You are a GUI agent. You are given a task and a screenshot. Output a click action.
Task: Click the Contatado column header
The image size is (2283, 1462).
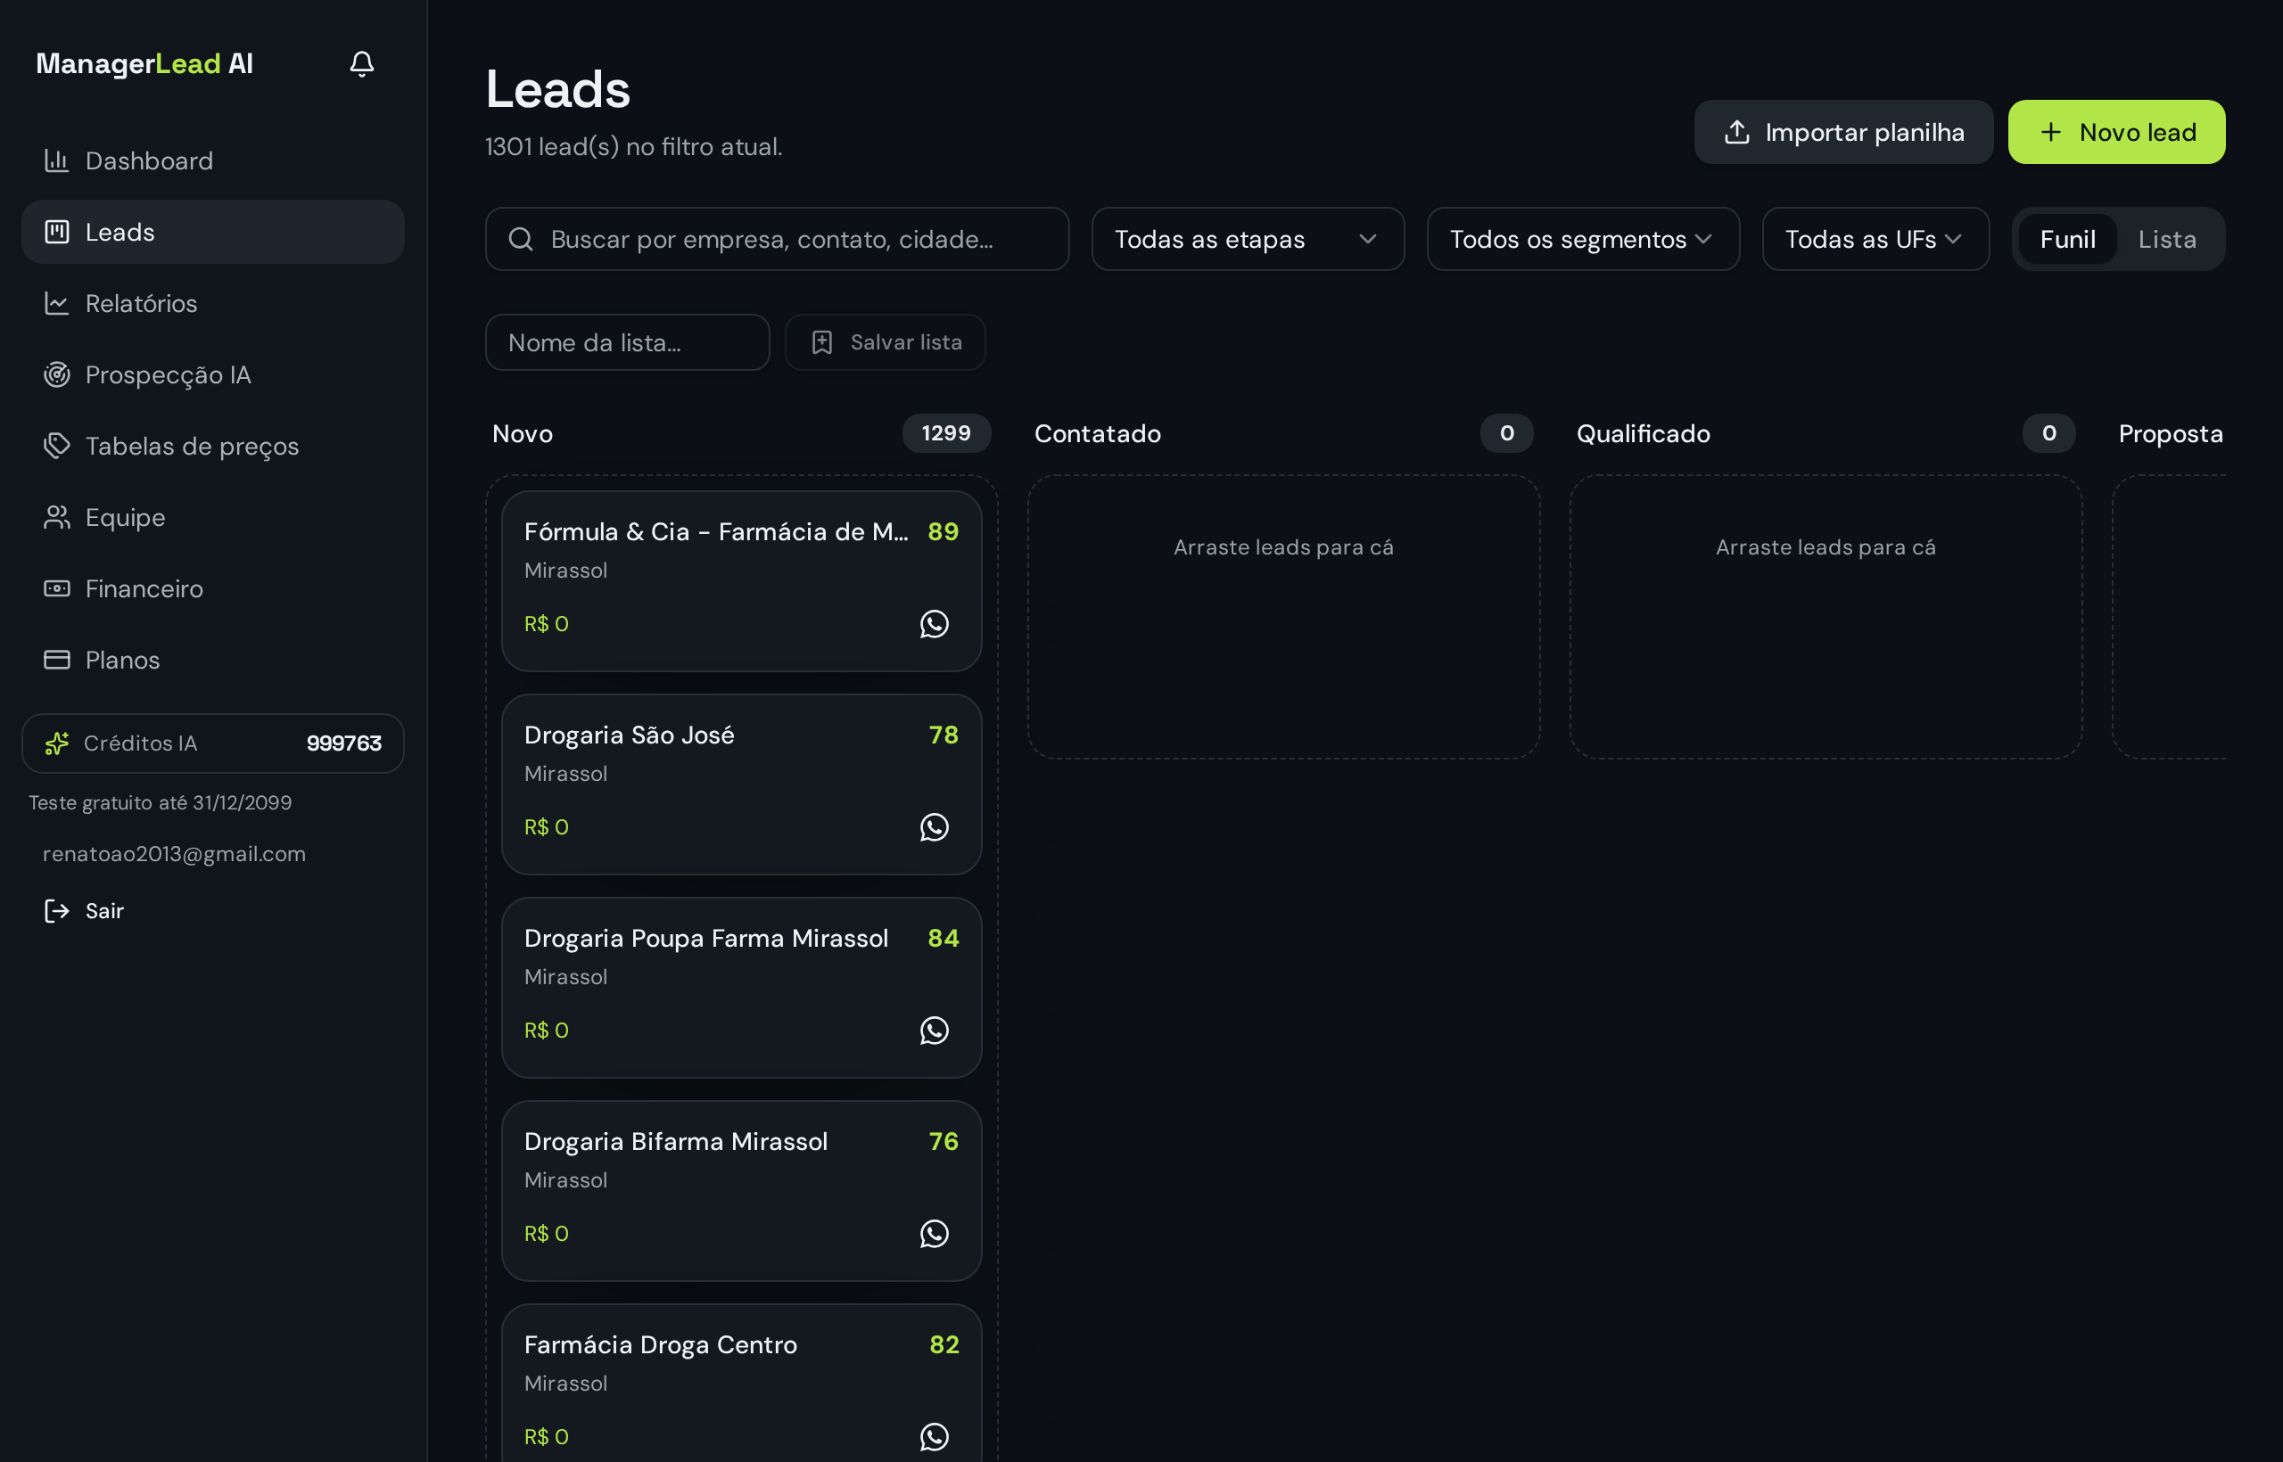[1097, 433]
